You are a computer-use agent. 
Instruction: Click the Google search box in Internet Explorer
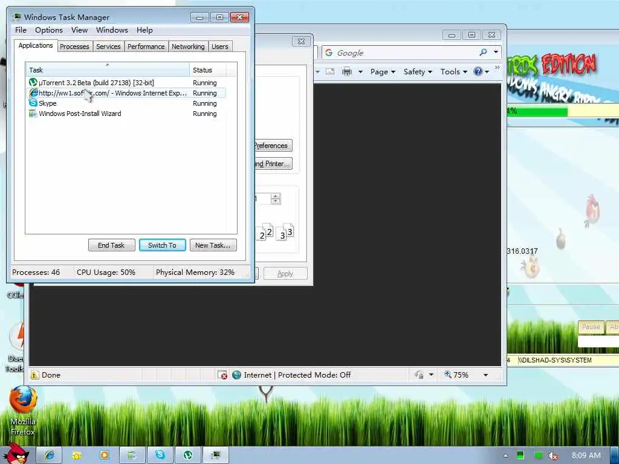[406, 53]
